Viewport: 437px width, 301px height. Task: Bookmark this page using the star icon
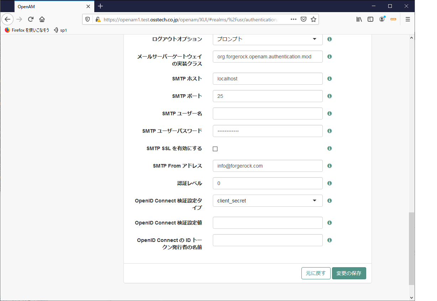[x=314, y=19]
